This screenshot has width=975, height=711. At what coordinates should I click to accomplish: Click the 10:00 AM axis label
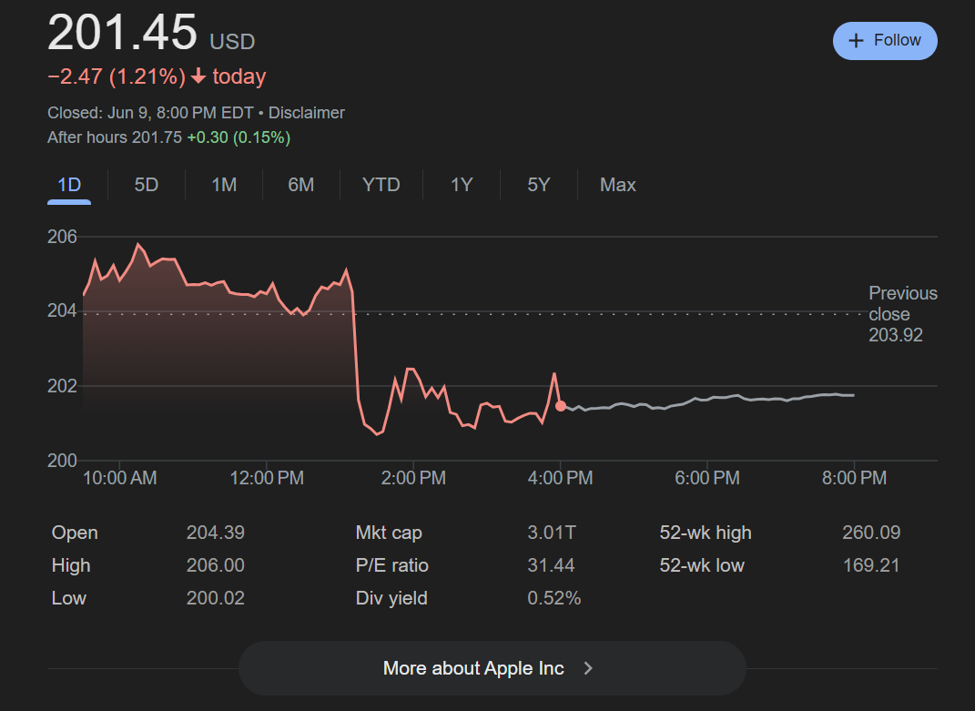click(120, 478)
